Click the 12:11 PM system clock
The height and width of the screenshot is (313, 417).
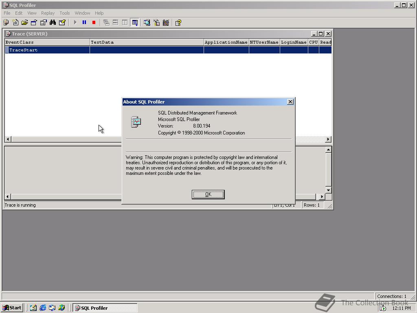click(402, 308)
